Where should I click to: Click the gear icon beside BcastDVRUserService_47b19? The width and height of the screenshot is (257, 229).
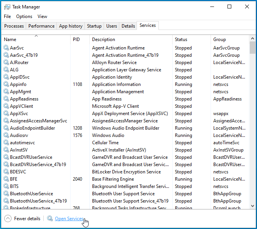[6, 164]
